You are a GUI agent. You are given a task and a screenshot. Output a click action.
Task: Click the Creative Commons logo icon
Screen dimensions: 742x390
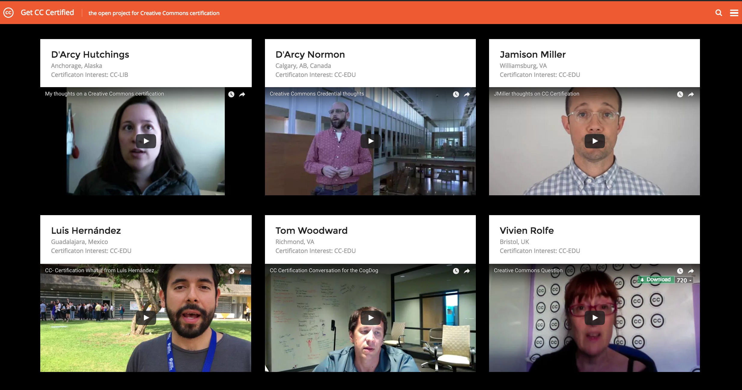click(x=8, y=13)
